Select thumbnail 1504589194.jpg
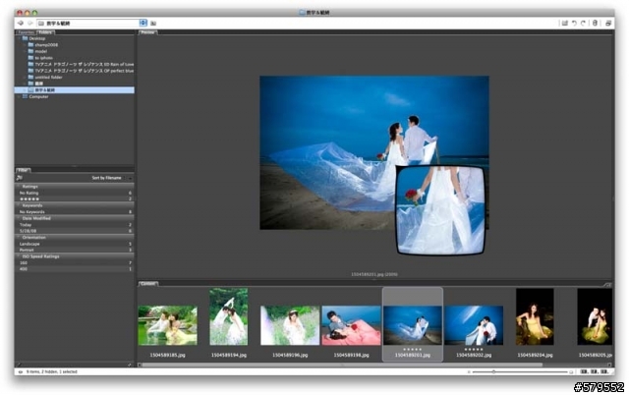 click(229, 316)
